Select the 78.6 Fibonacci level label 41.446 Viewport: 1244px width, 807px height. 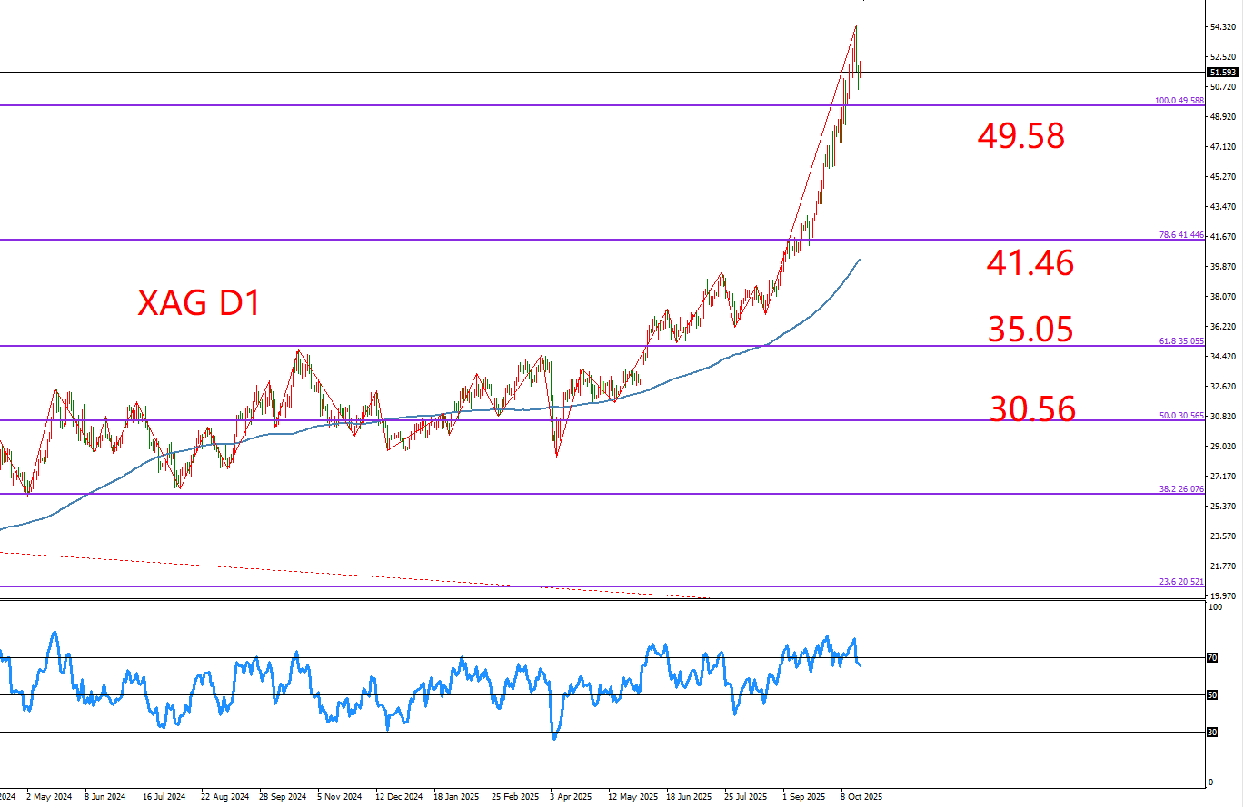click(1181, 235)
